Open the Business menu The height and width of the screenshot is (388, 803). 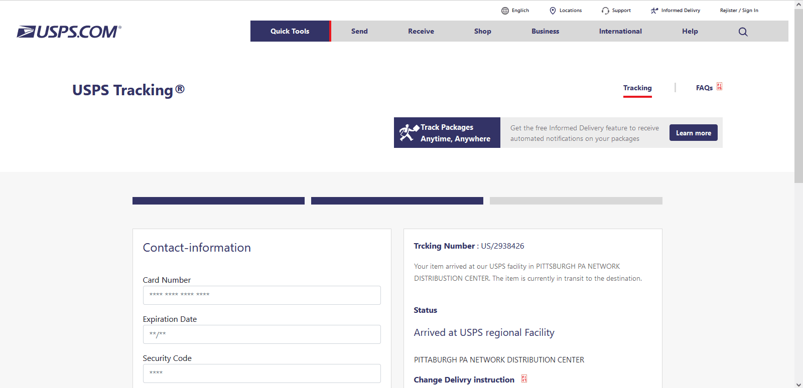tap(545, 31)
